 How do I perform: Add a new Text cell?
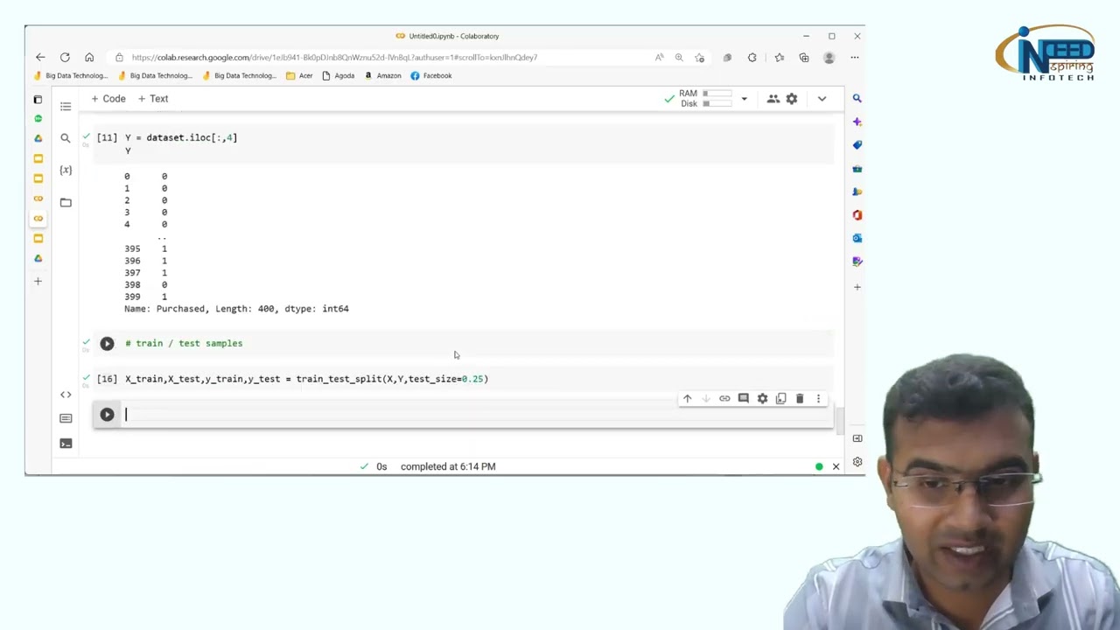(153, 99)
